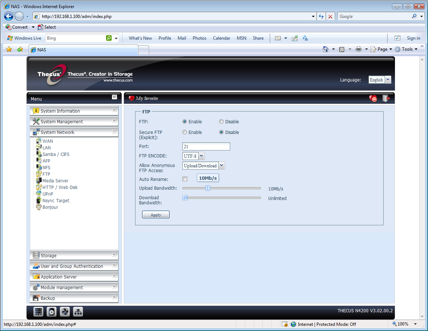The width and height of the screenshot is (428, 331).
Task: Open the Language dropdown
Action: 388,80
